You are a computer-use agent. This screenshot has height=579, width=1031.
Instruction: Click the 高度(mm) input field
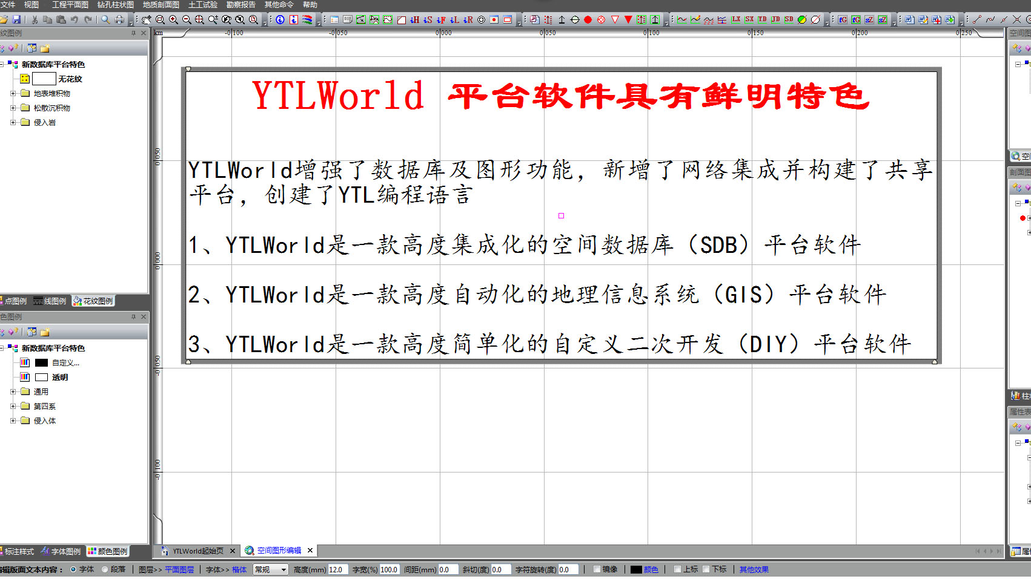coord(338,569)
